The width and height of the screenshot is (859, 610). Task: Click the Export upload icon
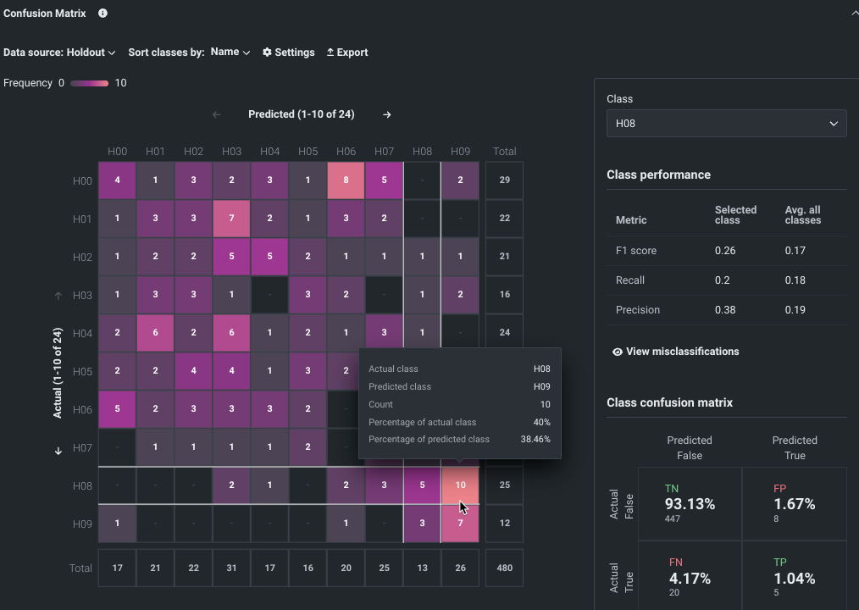(x=330, y=53)
